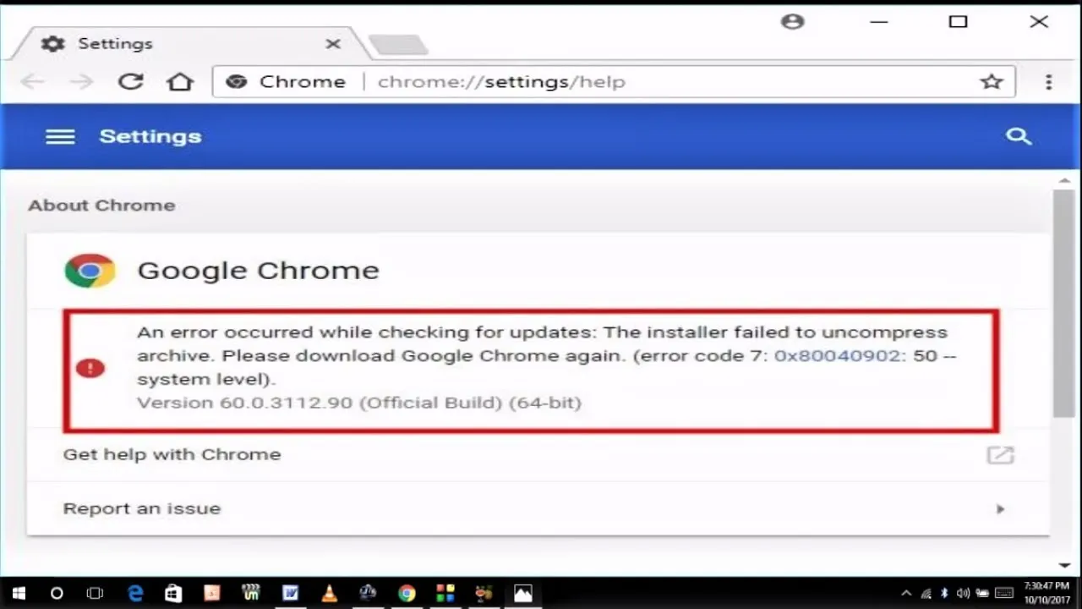This screenshot has height=609, width=1082.
Task: Open the colorful four-squares taskbar app
Action: pyautogui.click(x=445, y=594)
